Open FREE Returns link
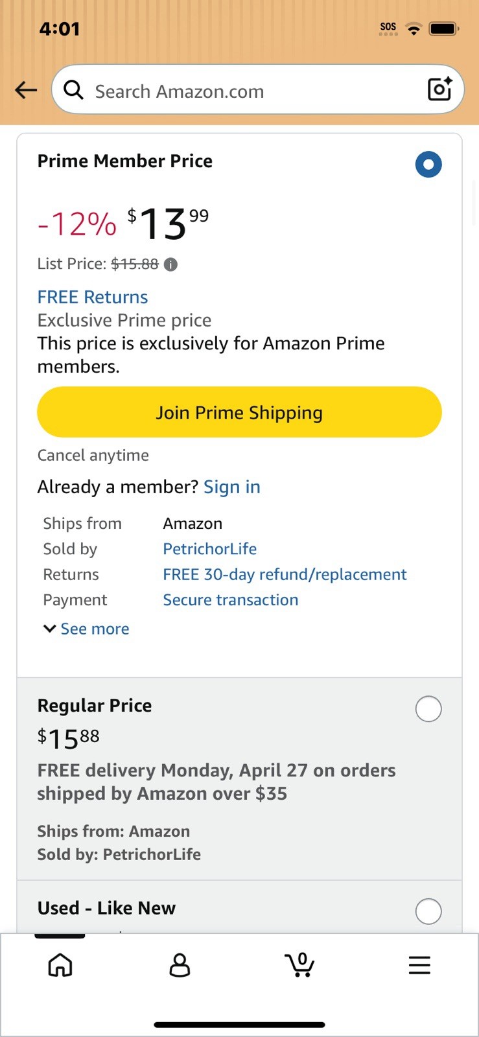Viewport: 479px width, 1037px height. tap(93, 297)
